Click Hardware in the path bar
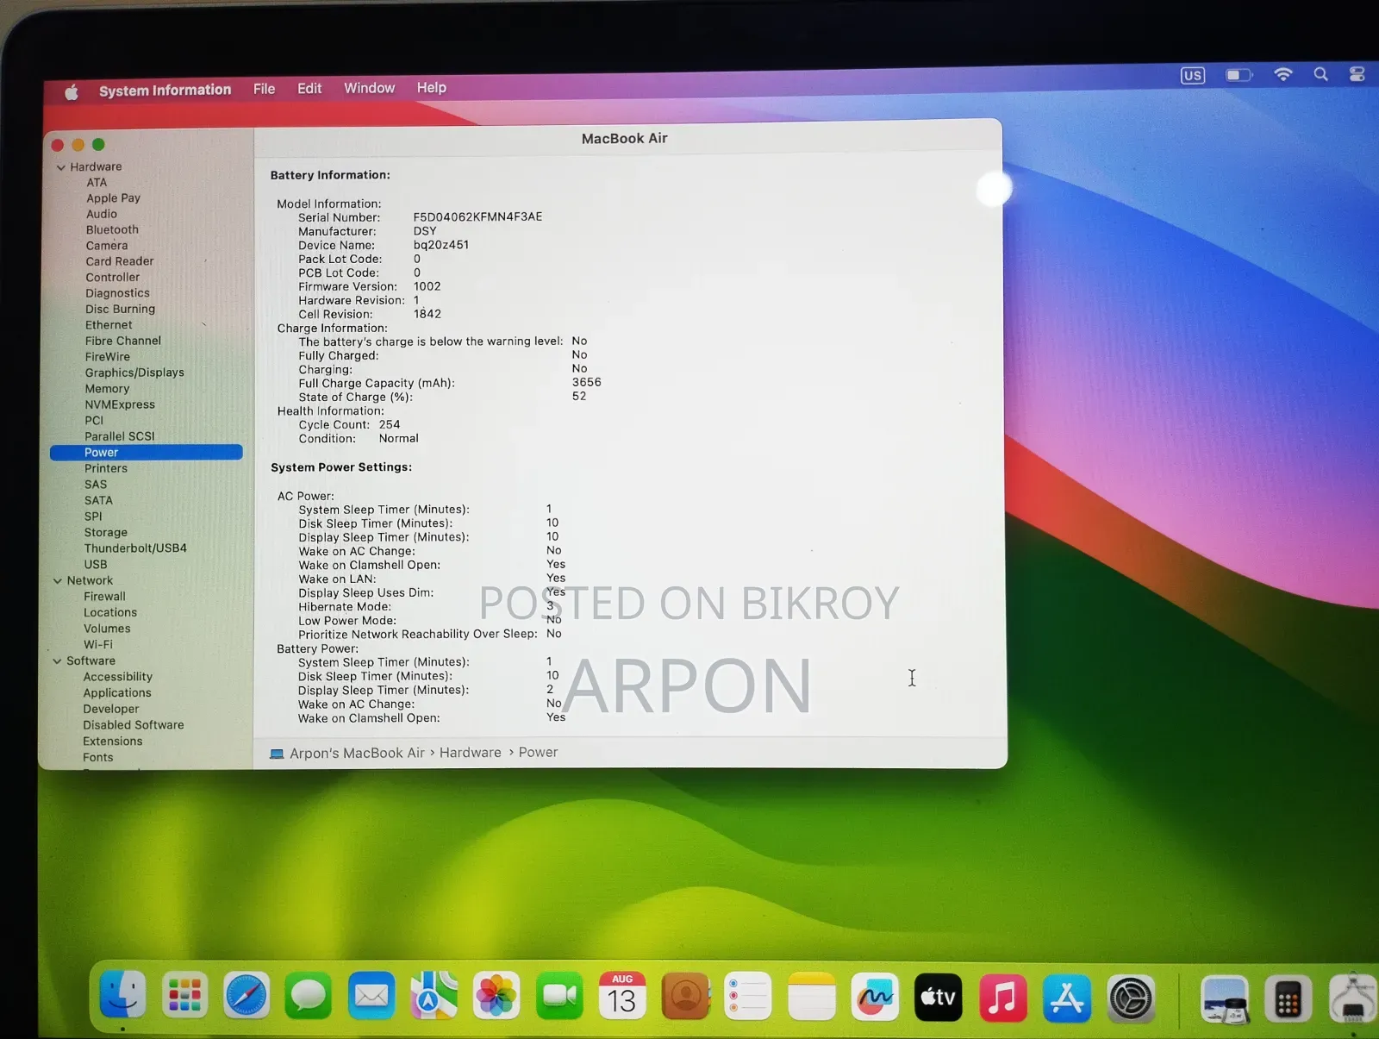The image size is (1379, 1039). coord(471,753)
